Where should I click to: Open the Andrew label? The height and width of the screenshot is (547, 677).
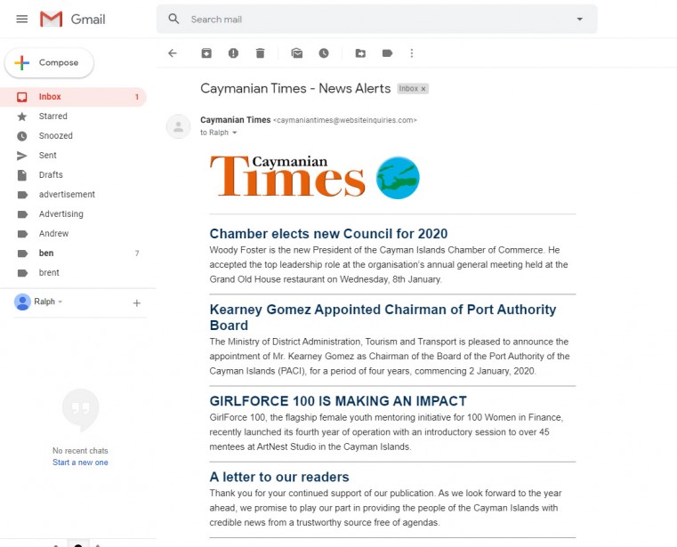tap(73, 234)
